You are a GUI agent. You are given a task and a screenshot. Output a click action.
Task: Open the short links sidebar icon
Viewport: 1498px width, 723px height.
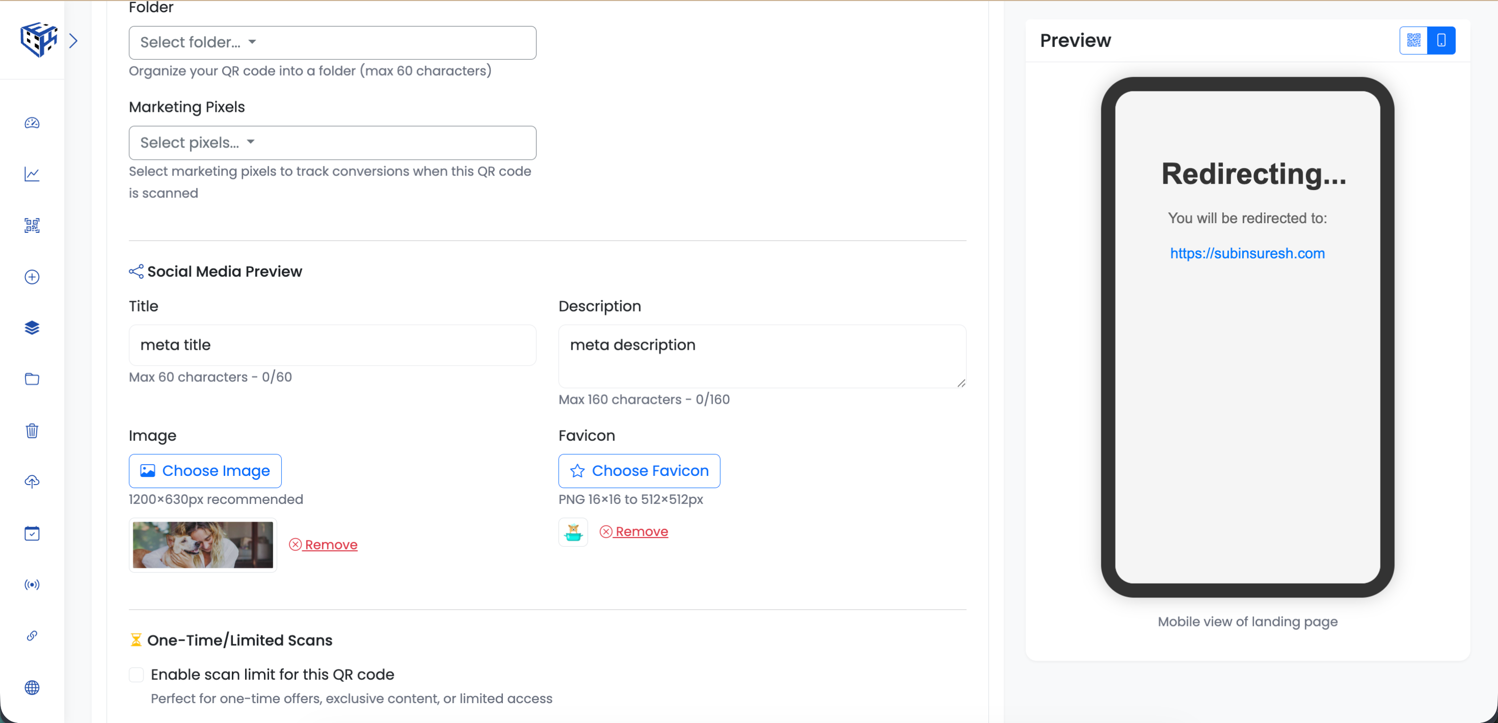pyautogui.click(x=32, y=636)
